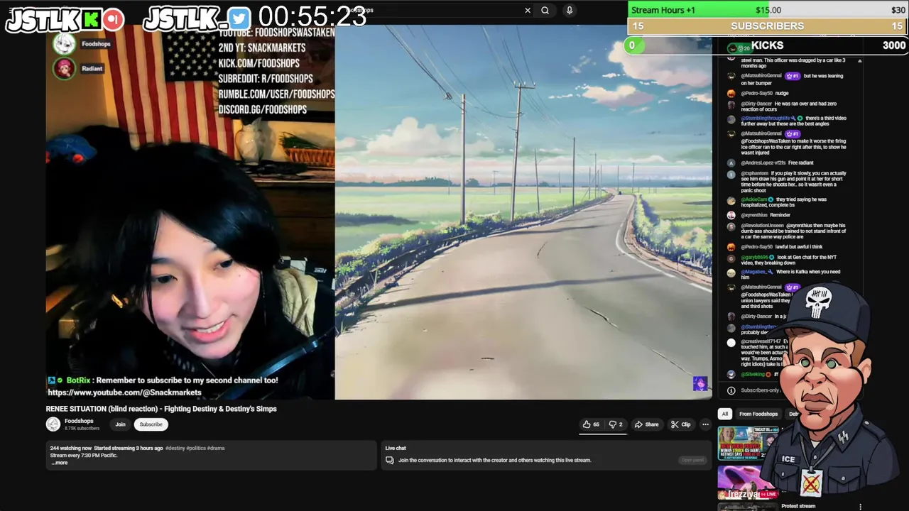This screenshot has height=511, width=909.
Task: Click the Open panel live chat button
Action: [692, 460]
